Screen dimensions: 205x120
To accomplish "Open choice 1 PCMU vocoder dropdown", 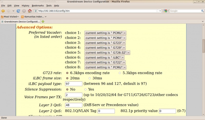I will [x=105, y=33].
